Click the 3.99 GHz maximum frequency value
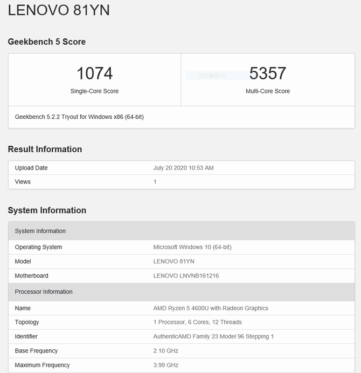Viewport: 361px width, 373px height. (x=165, y=365)
